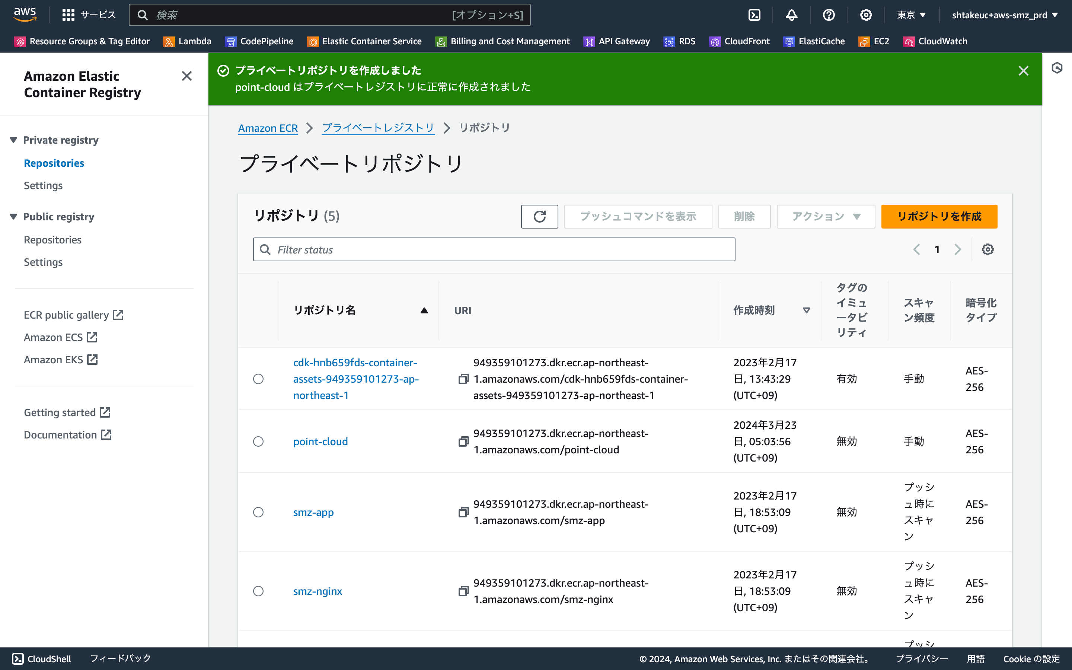Open Cookie の設定 in footer
This screenshot has width=1072, height=670.
(1031, 658)
